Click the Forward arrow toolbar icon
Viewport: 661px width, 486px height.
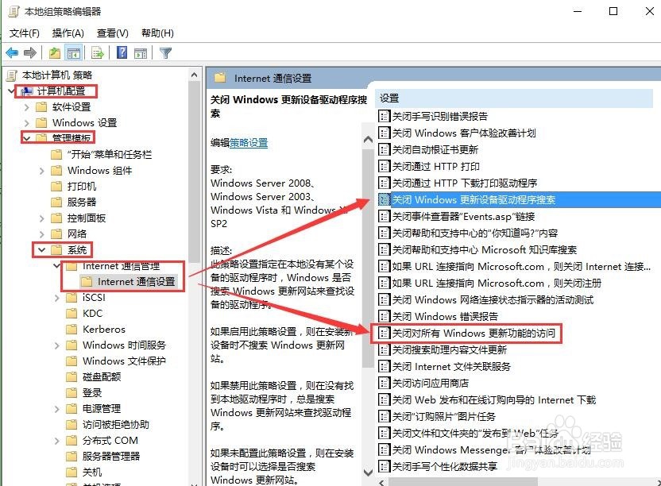pyautogui.click(x=30, y=52)
